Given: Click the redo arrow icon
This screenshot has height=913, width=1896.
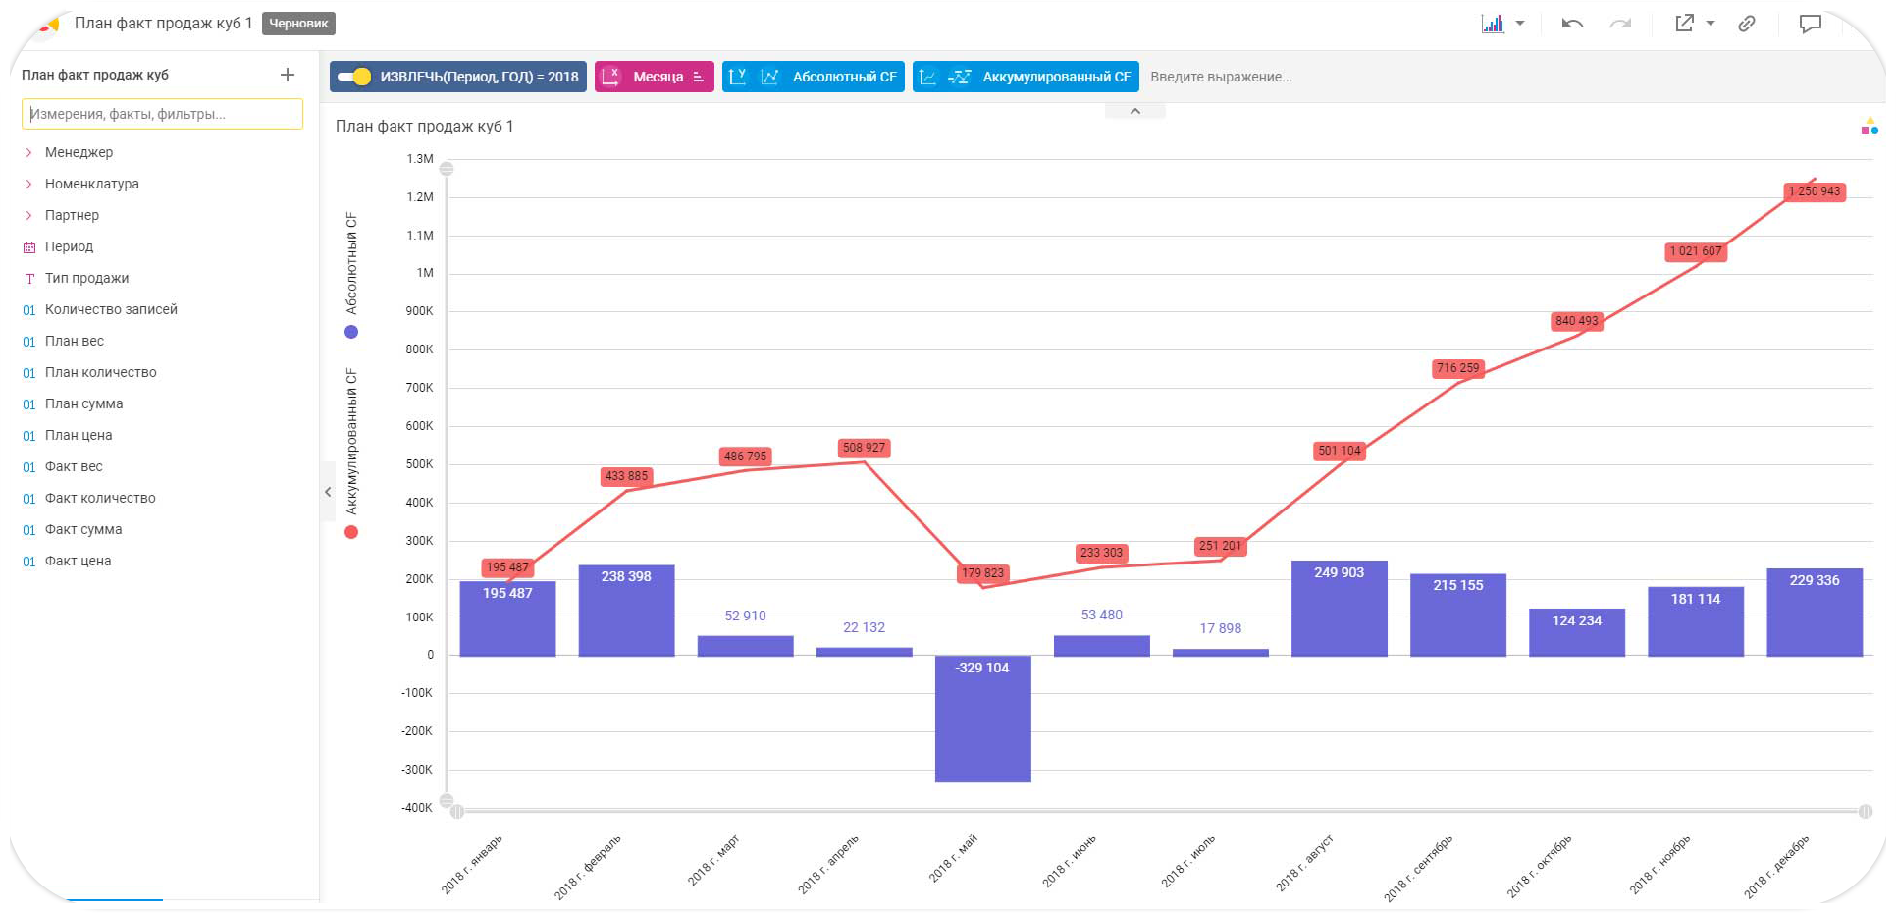Looking at the screenshot, I should tap(1620, 24).
